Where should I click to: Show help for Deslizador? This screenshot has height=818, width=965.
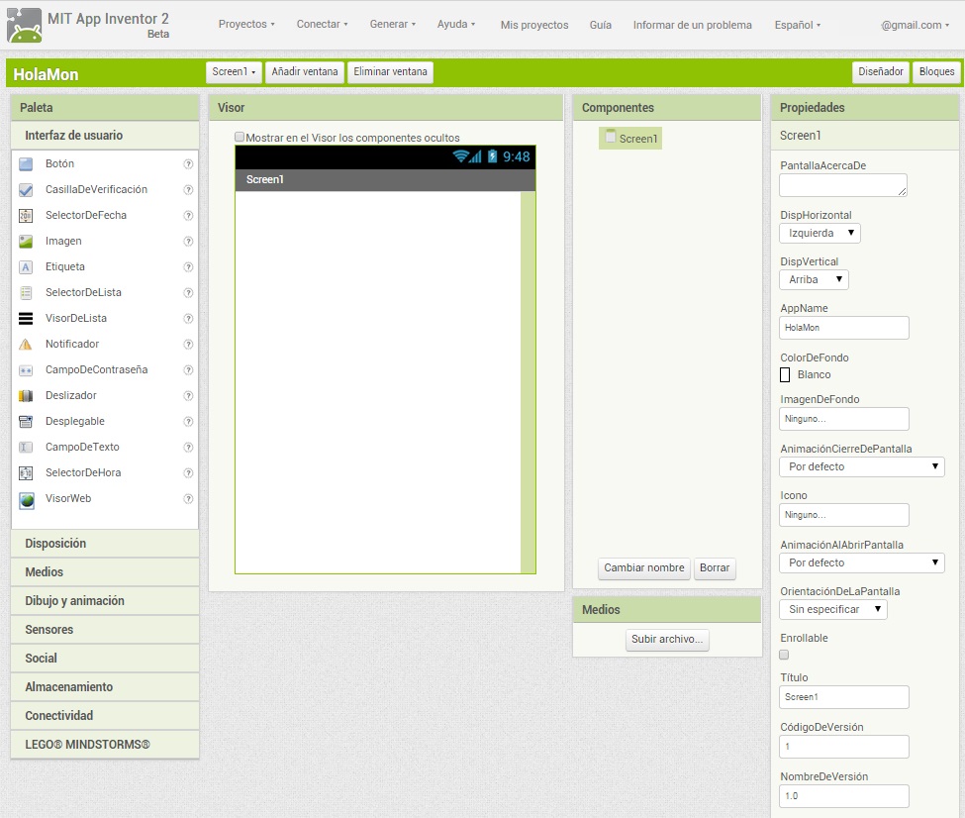pyautogui.click(x=188, y=396)
